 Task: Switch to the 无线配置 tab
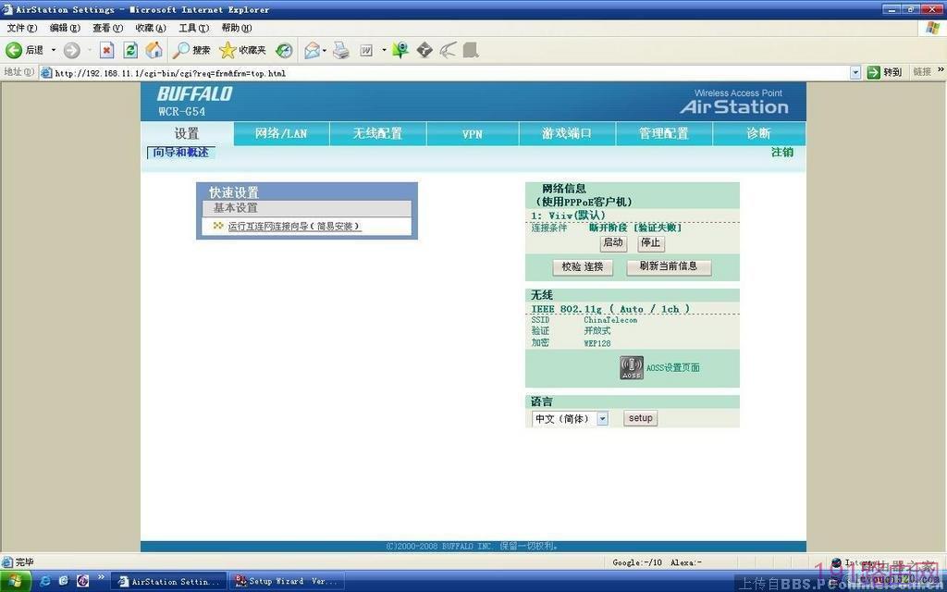tap(377, 133)
